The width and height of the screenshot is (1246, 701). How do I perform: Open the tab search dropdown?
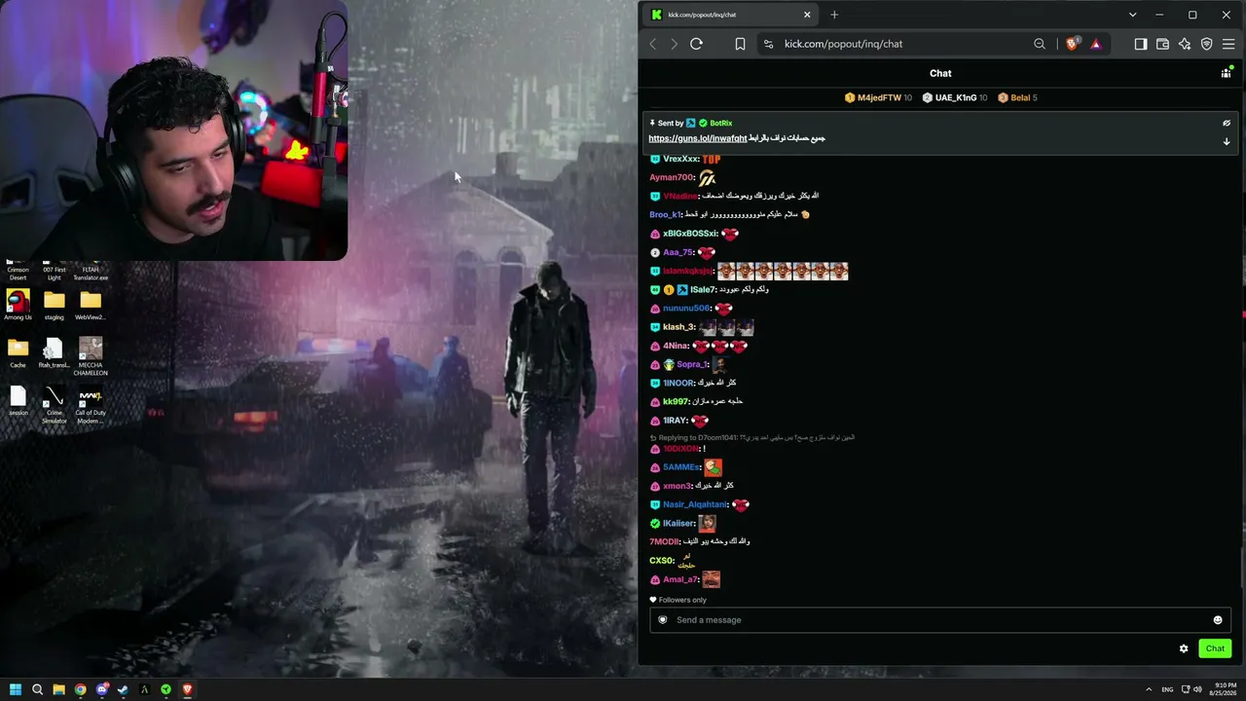[x=1132, y=15]
